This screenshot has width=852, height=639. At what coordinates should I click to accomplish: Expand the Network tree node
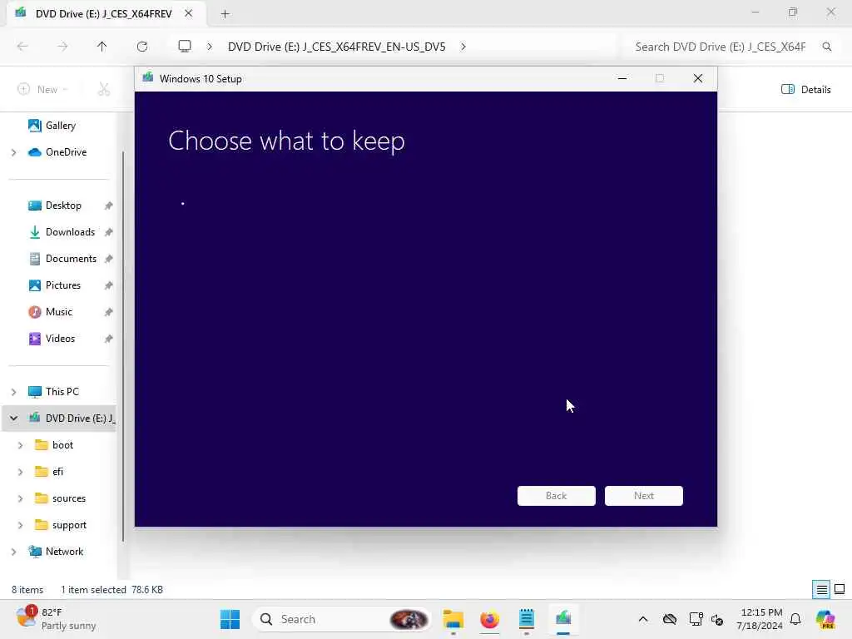point(13,552)
